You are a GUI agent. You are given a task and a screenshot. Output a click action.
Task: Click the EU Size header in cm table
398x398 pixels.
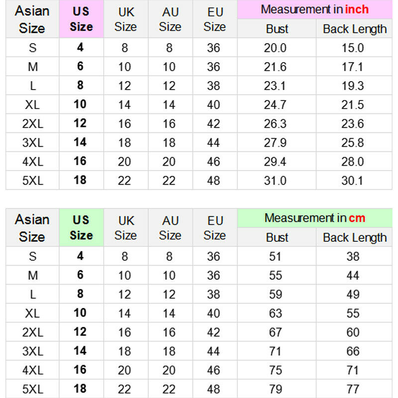(215, 227)
